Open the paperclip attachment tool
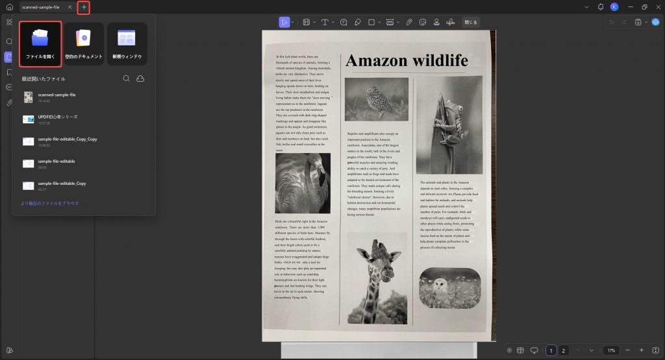The height and width of the screenshot is (360, 665). 409,23
